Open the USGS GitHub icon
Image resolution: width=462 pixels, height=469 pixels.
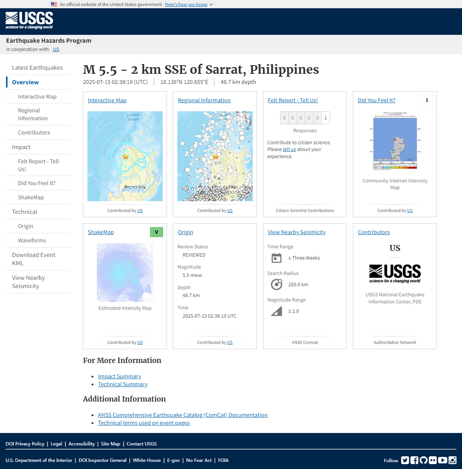tap(424, 460)
